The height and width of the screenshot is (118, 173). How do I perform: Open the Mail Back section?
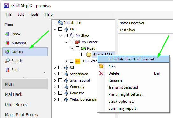[25, 94]
